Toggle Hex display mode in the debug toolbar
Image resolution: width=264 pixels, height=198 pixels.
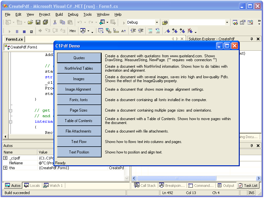(x=73, y=30)
